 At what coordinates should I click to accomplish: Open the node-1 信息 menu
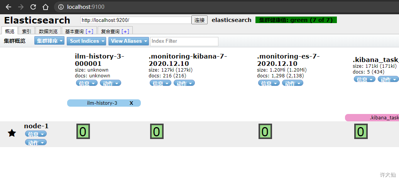point(36,134)
